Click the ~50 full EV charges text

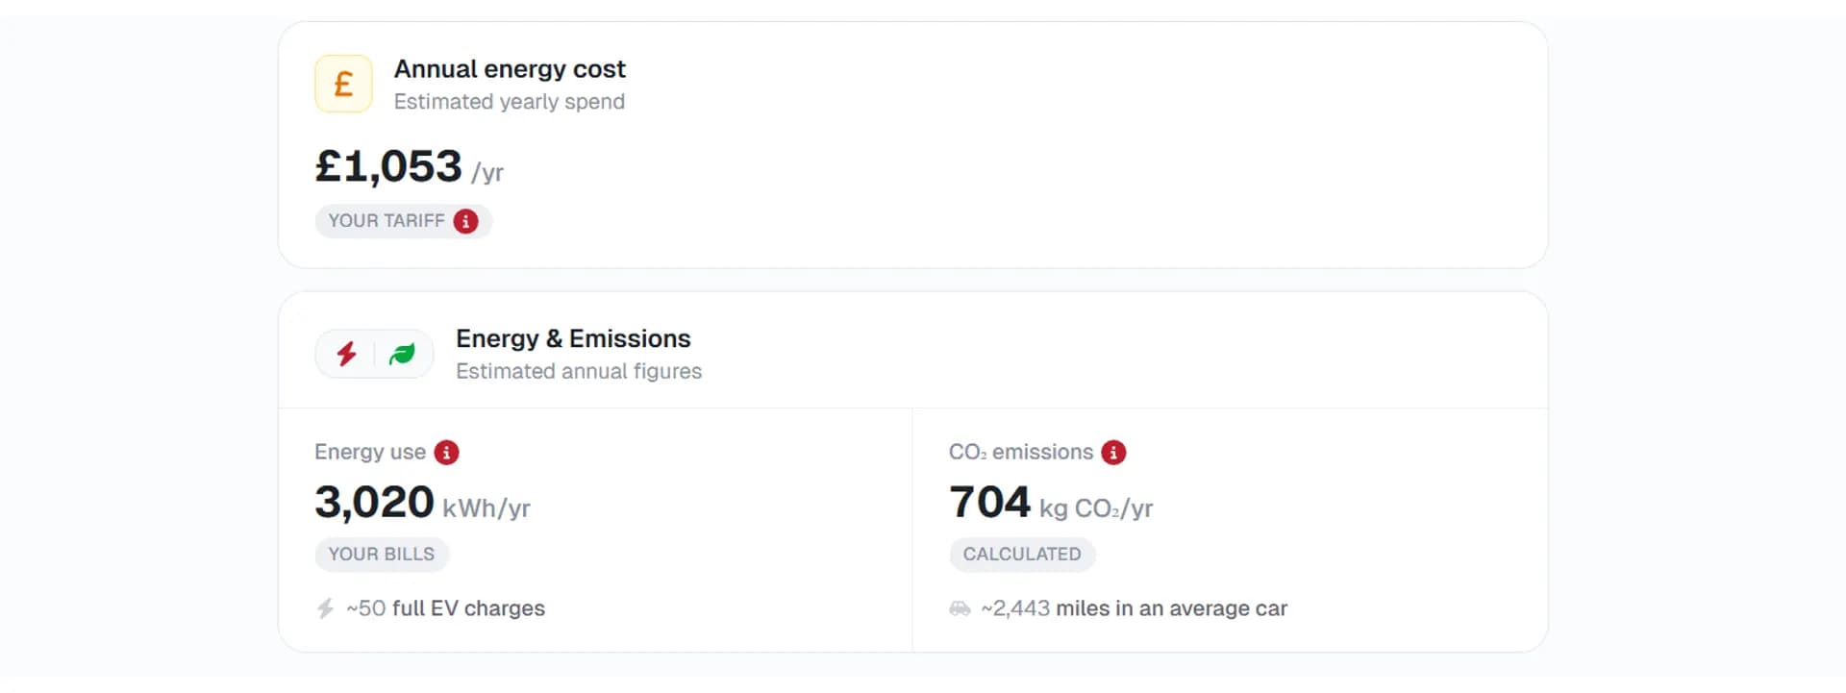[x=444, y=607]
